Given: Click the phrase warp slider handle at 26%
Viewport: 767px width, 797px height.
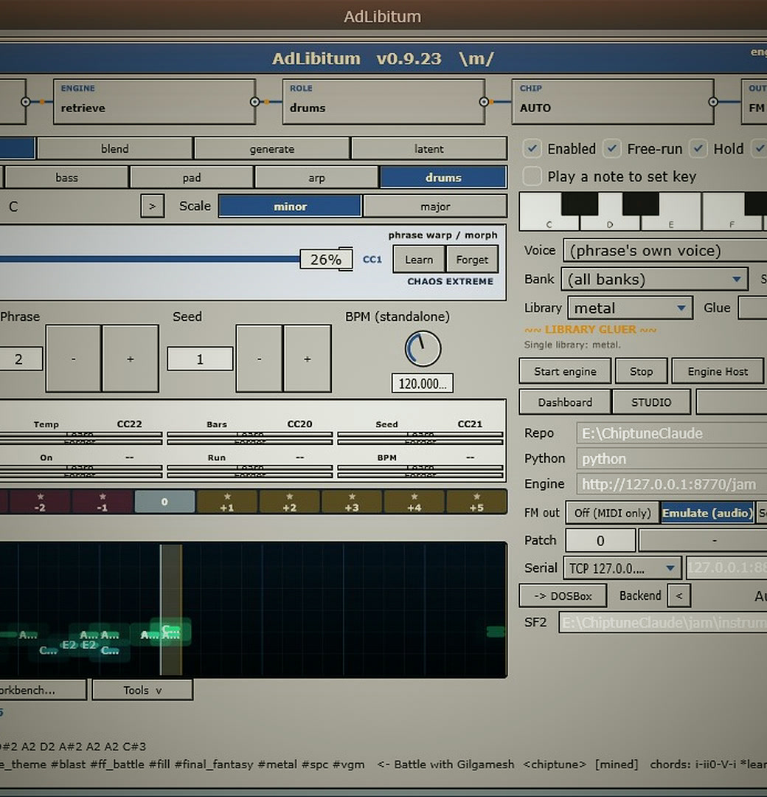Looking at the screenshot, I should (325, 259).
